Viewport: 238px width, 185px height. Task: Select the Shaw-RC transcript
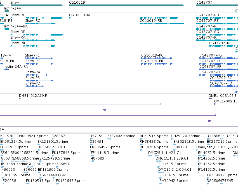[40, 24]
